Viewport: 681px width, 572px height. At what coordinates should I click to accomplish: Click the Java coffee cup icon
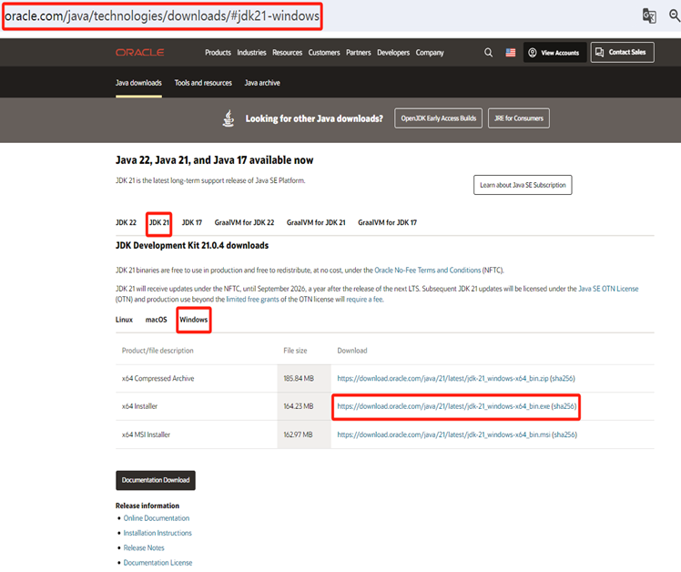click(229, 118)
